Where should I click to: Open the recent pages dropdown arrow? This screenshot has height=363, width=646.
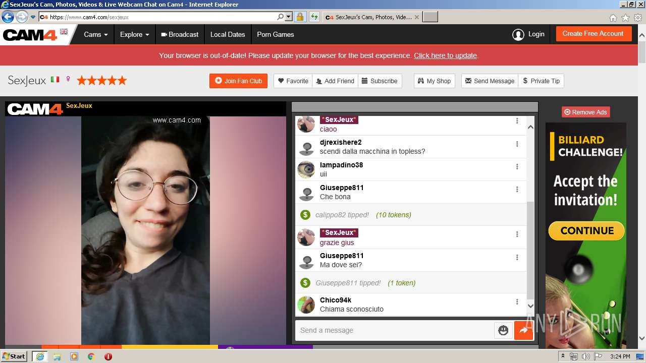click(x=33, y=17)
